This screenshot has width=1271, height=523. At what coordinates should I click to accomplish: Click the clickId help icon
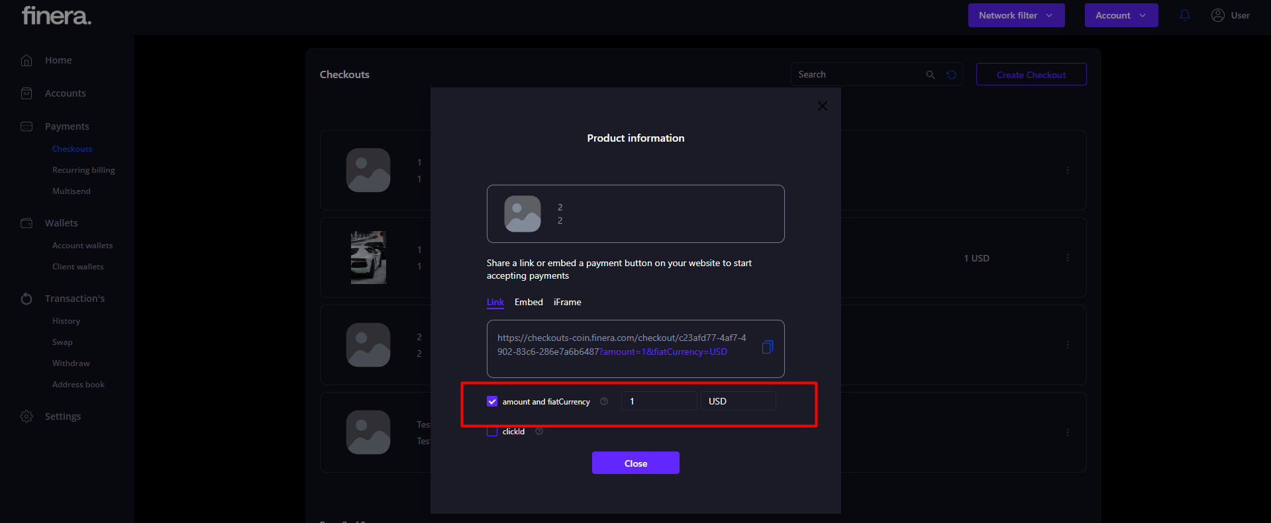[539, 432]
